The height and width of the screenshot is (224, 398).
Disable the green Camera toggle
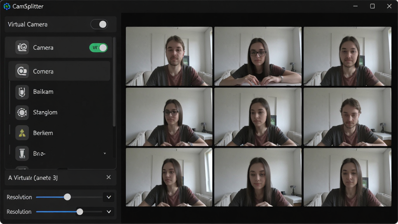click(98, 47)
